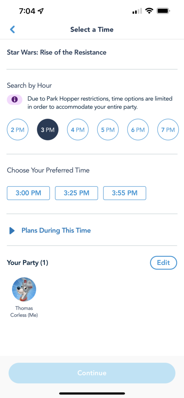Expand Plans During This Time triangle
Screen dimensions: 184x398
click(12, 231)
